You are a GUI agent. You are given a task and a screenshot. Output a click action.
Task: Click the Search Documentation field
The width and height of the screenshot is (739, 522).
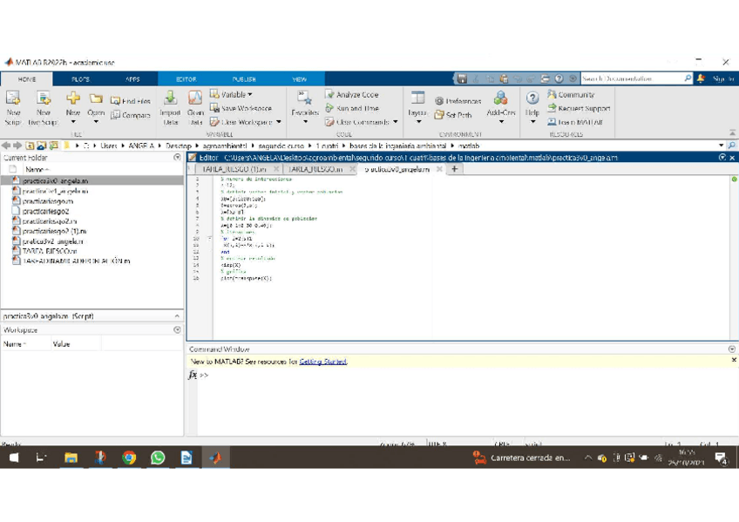(x=632, y=78)
